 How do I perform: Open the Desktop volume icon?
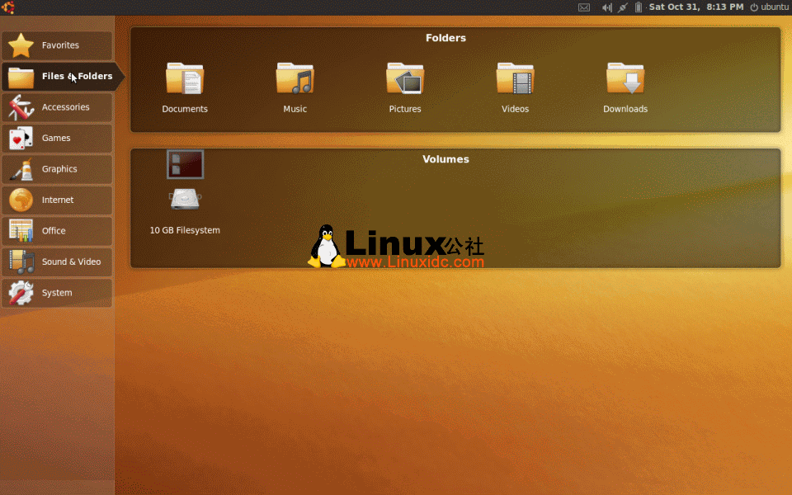click(x=185, y=164)
